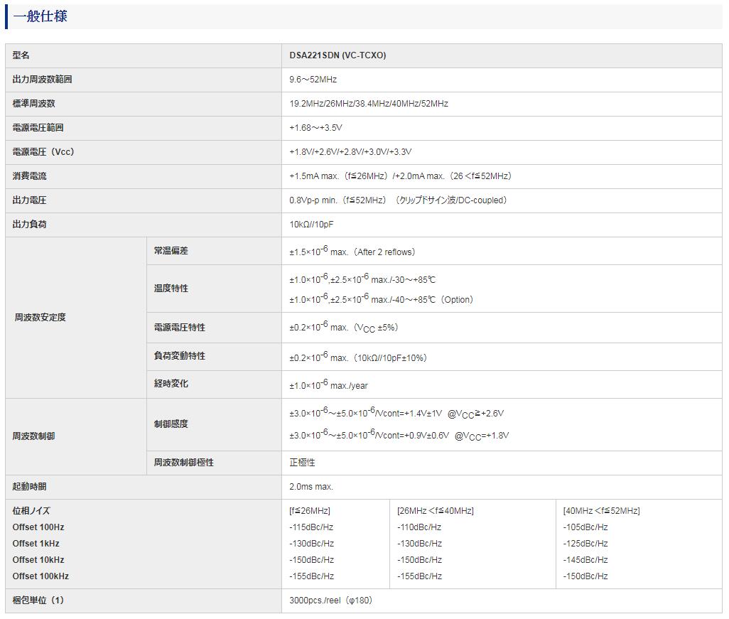729x619 pixels.
Task: Click the 2.0ms max. startup time value
Action: (311, 487)
